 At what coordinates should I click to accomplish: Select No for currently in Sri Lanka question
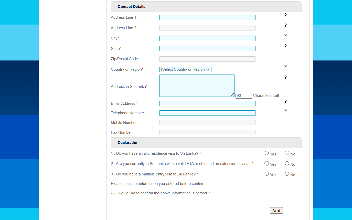287,163
